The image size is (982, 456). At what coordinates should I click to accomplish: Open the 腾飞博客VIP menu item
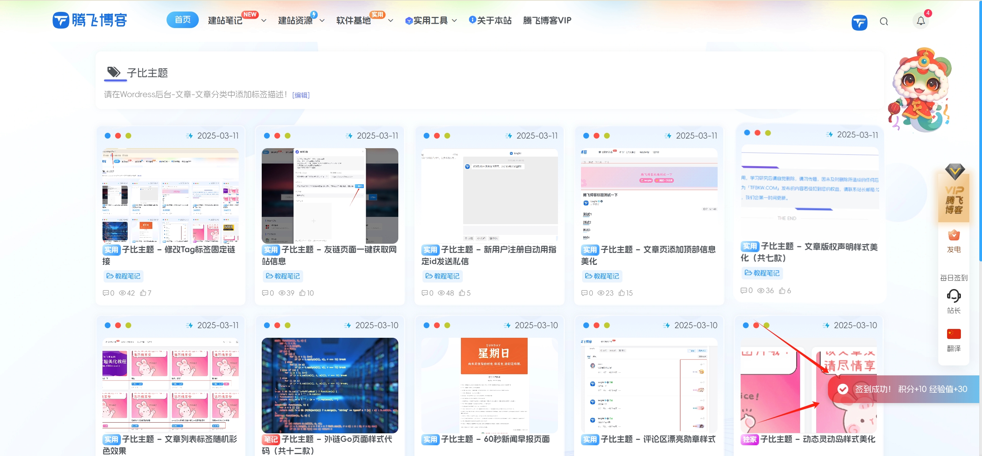click(x=547, y=21)
